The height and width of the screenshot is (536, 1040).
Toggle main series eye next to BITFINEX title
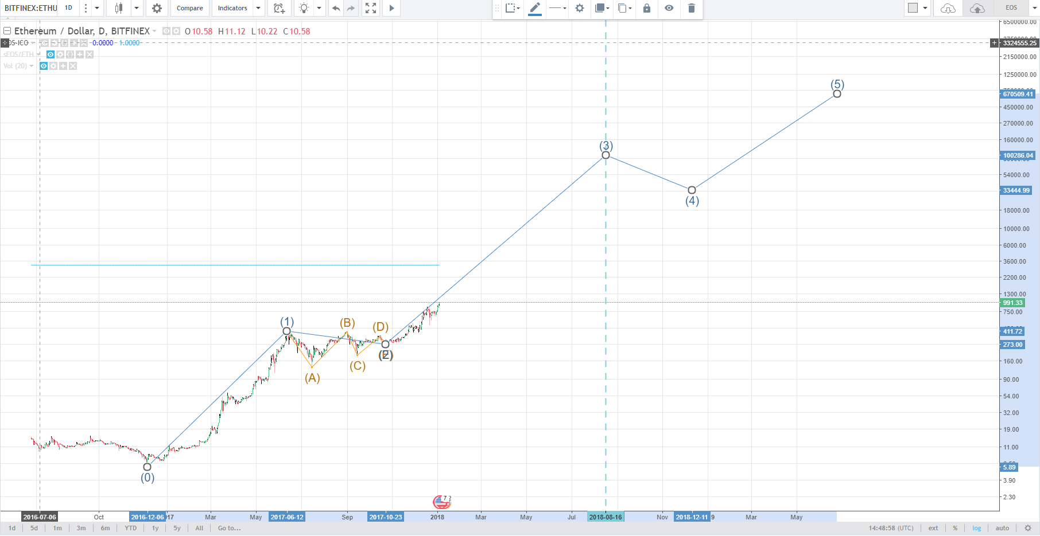click(166, 31)
